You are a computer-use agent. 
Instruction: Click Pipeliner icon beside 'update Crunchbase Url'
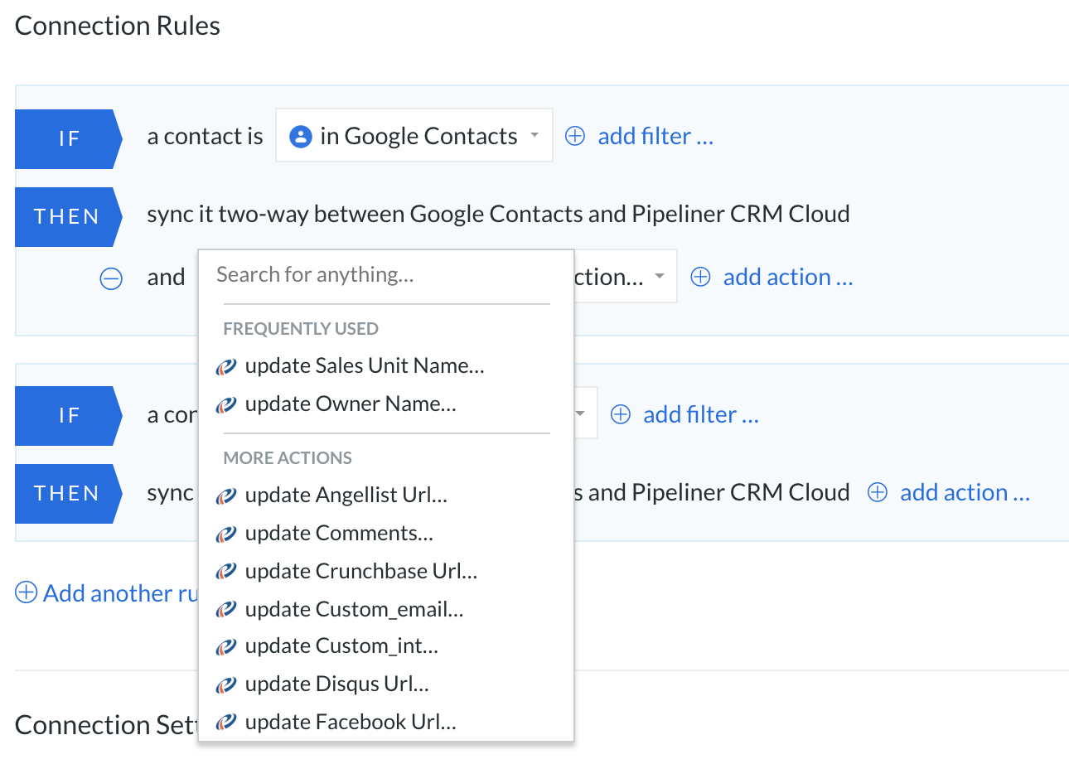click(226, 573)
